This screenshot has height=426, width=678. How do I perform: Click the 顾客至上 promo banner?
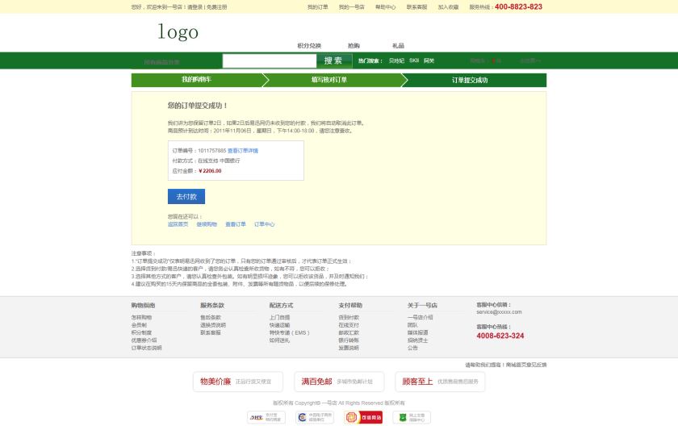(440, 382)
